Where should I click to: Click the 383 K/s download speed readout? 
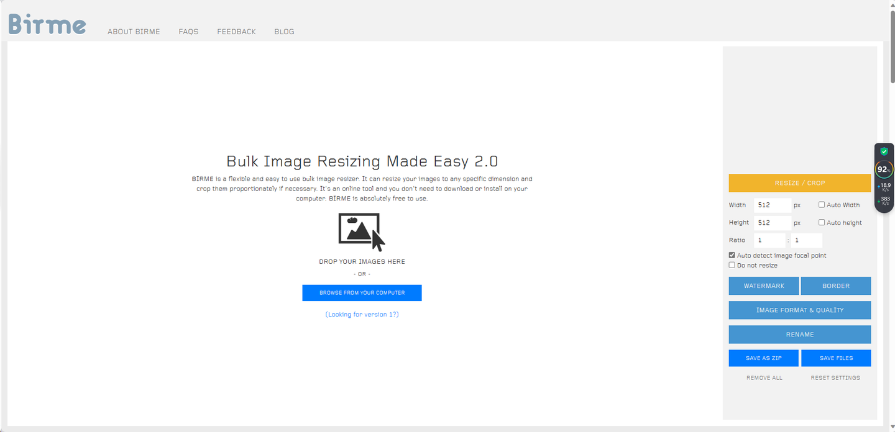(884, 200)
